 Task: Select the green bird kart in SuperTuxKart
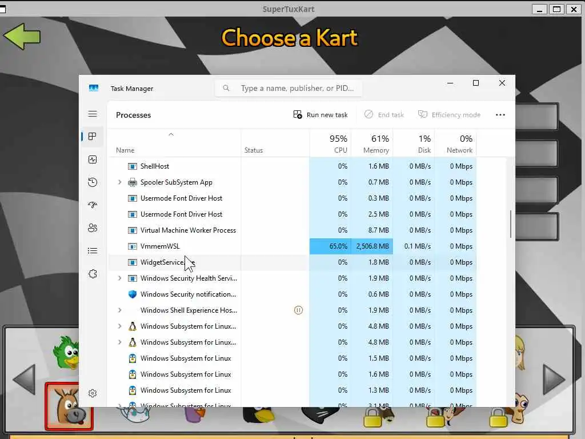coord(66,353)
